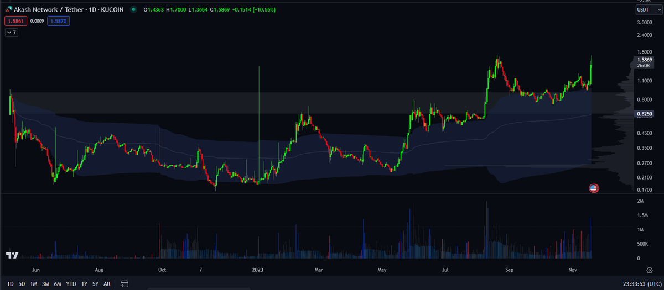Viewport: 664px width, 290px height.
Task: Click the 3.0000 price scale label
Action: 645,22
